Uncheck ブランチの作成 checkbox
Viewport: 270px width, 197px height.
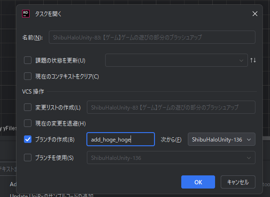(x=28, y=139)
